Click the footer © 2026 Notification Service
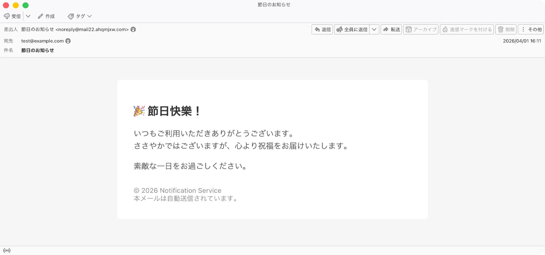This screenshot has width=545, height=255. 178,190
